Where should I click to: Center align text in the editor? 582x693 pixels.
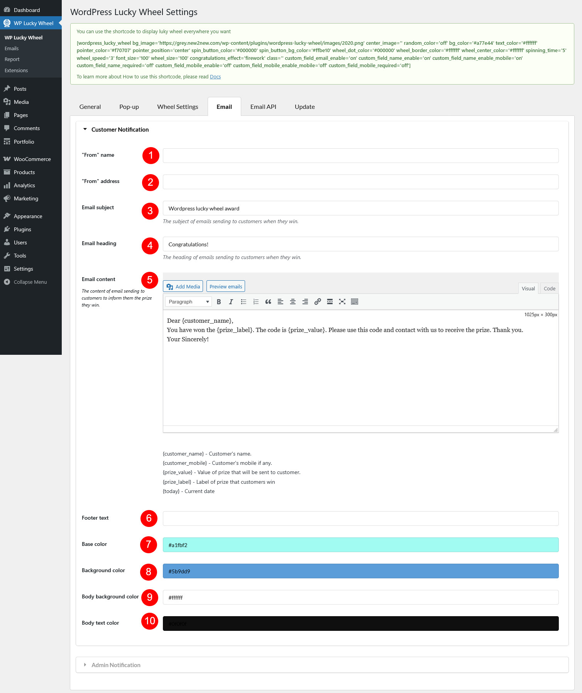pyautogui.click(x=293, y=302)
